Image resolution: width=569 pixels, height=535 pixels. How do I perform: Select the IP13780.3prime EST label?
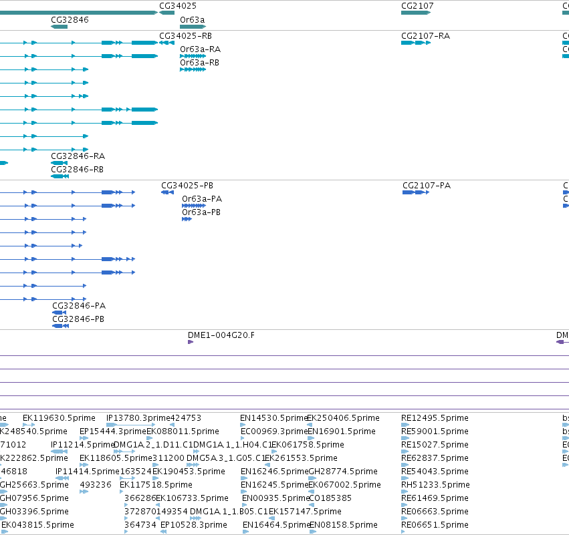click(x=138, y=418)
